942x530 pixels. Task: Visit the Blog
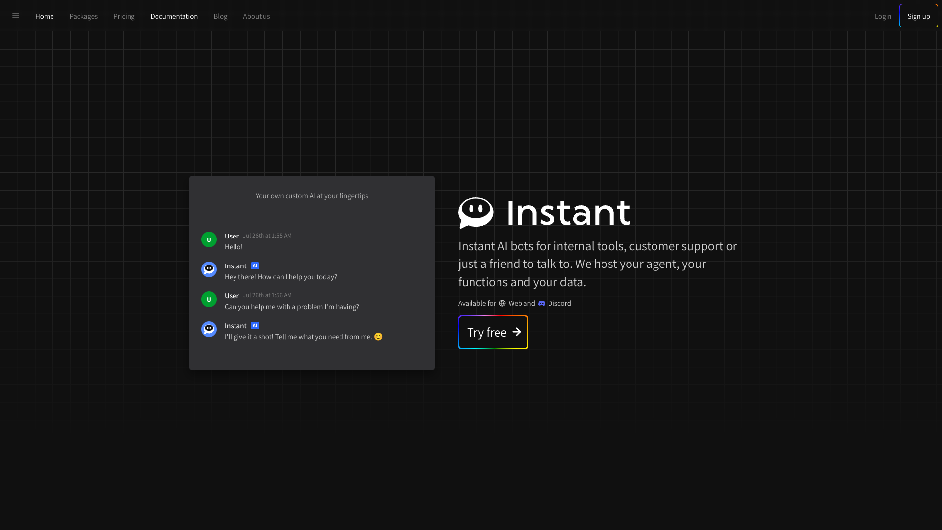click(220, 16)
